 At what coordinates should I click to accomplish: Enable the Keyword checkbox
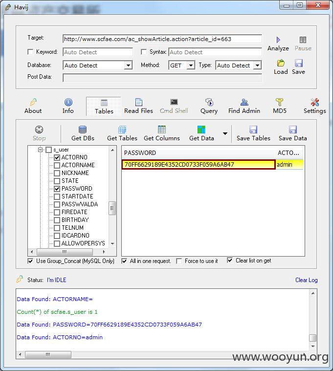coord(30,52)
